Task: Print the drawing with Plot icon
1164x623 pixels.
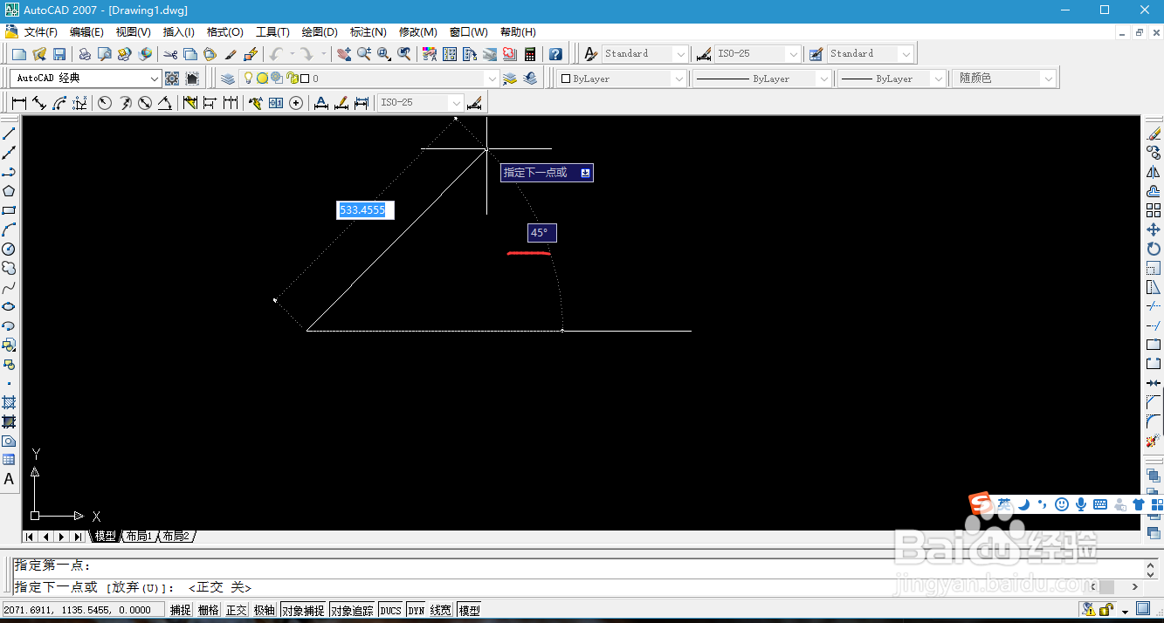Action: (85, 54)
